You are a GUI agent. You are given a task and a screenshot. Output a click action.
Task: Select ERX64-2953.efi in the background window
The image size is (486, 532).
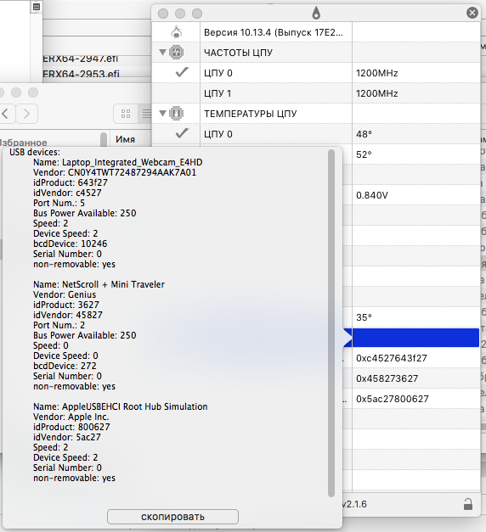[x=81, y=74]
